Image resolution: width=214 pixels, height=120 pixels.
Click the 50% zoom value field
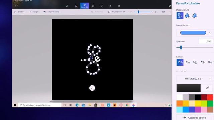[164, 12]
